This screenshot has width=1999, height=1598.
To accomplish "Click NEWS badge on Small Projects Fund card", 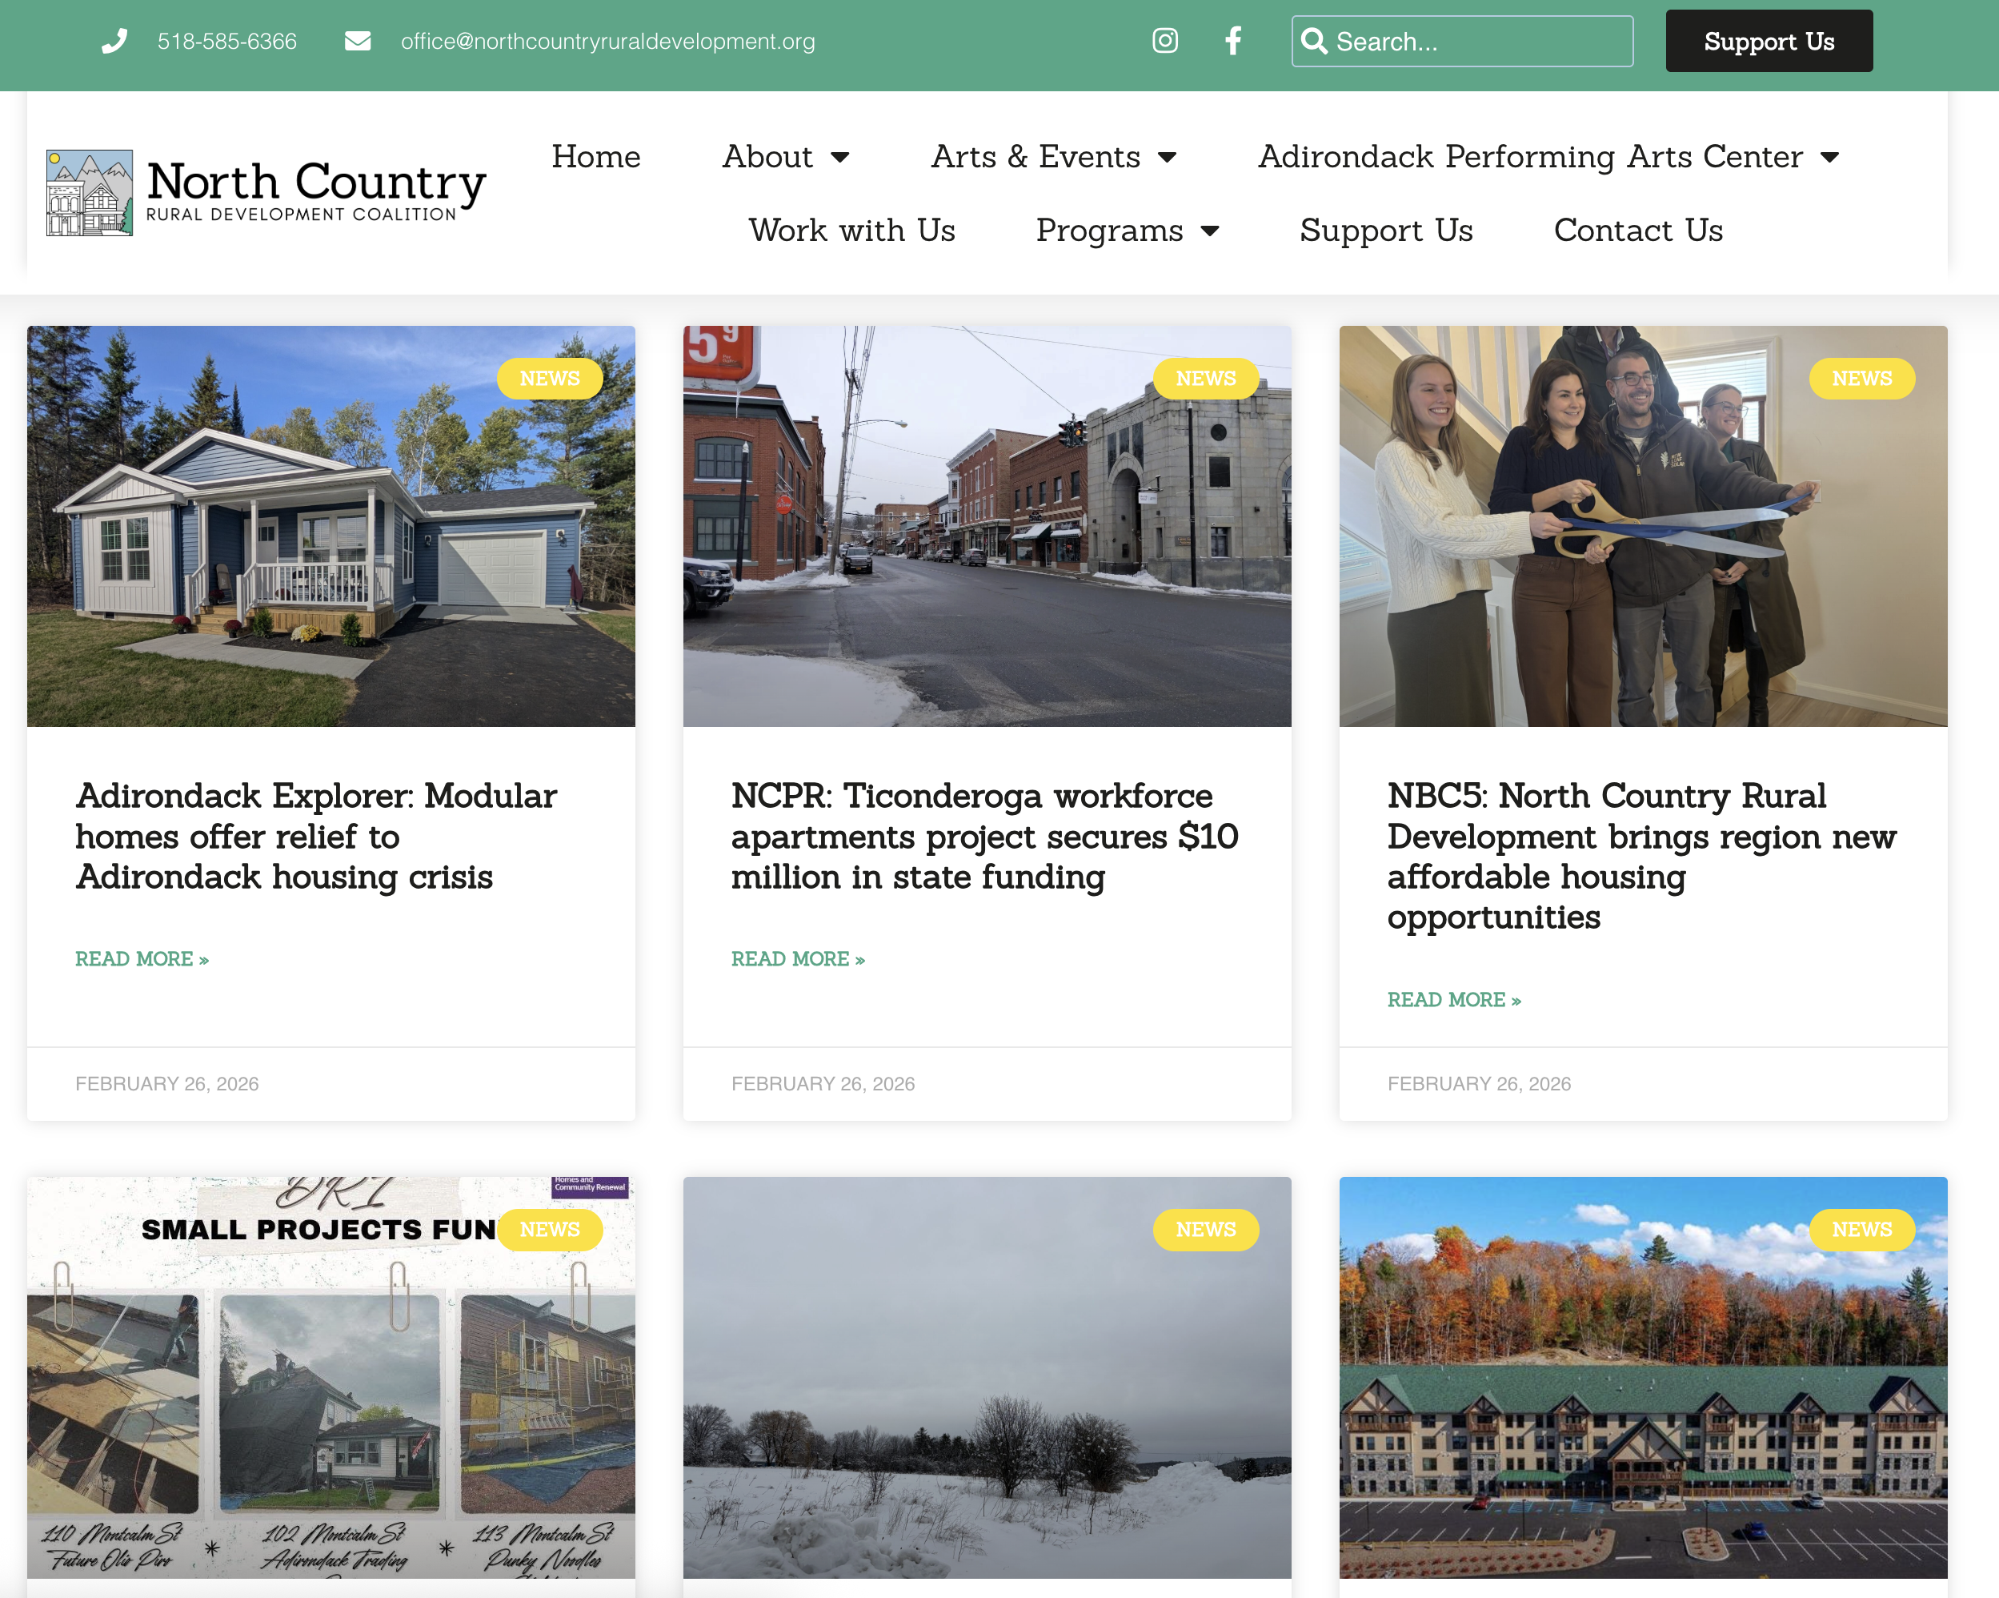I will pos(550,1230).
